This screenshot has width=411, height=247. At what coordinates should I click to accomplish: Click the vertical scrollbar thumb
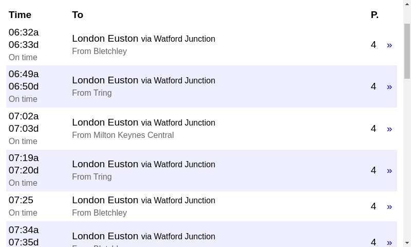(407, 50)
